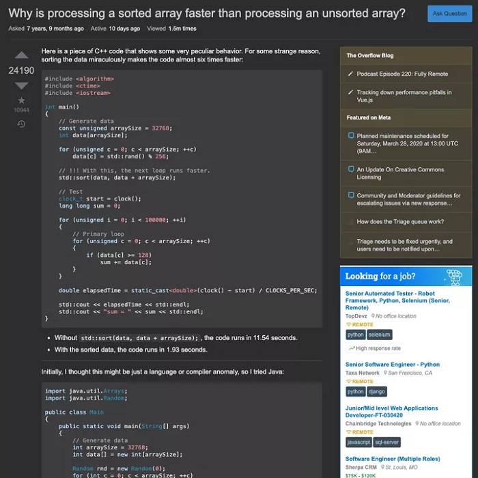Click the 'Active 10 days ago' link

115,29
